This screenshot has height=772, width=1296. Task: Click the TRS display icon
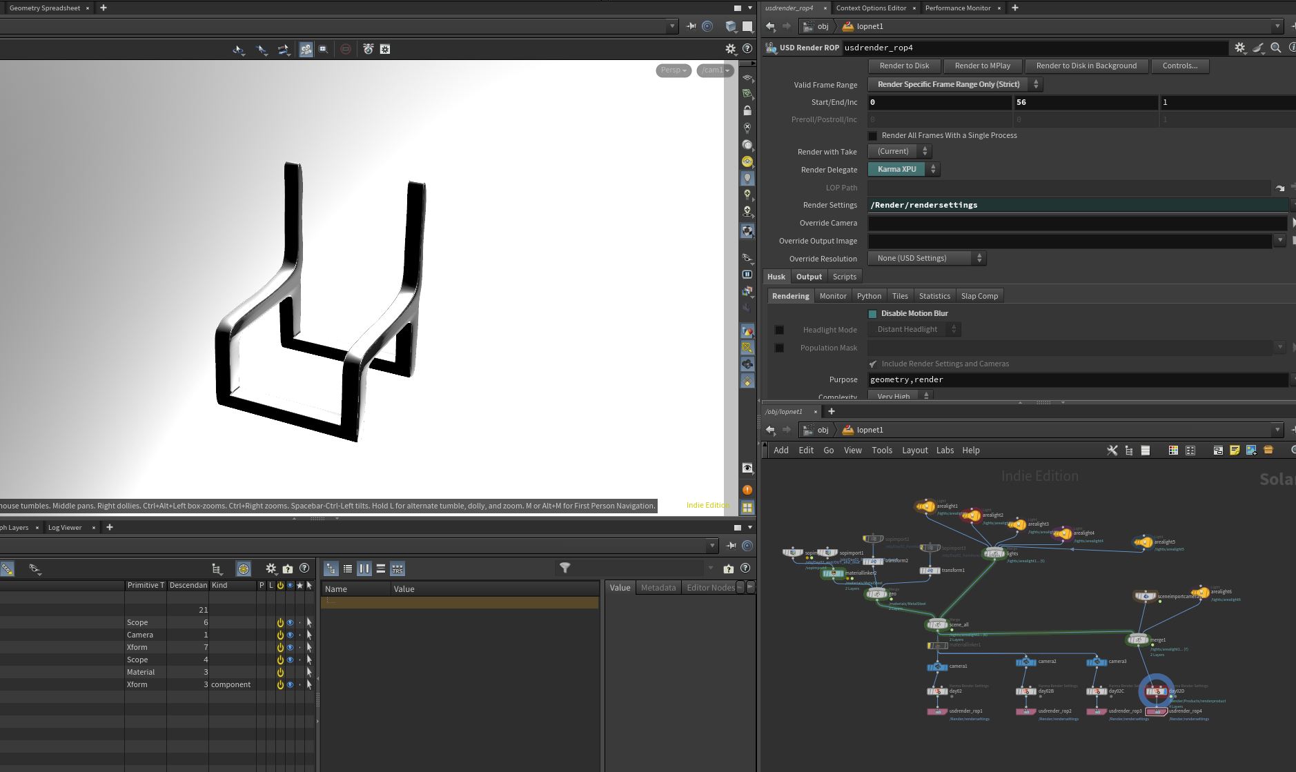(397, 569)
